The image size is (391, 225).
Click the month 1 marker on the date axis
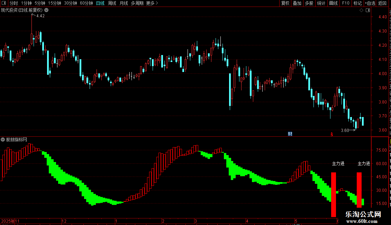(x=116, y=221)
